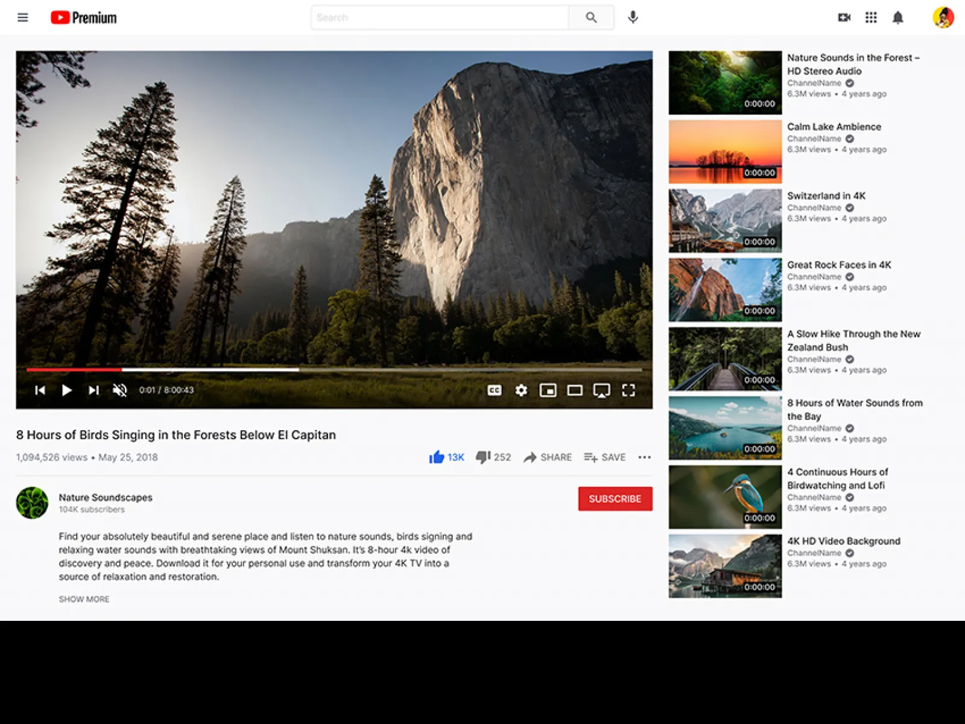
Task: Enable closed captions on the player
Action: [x=494, y=390]
